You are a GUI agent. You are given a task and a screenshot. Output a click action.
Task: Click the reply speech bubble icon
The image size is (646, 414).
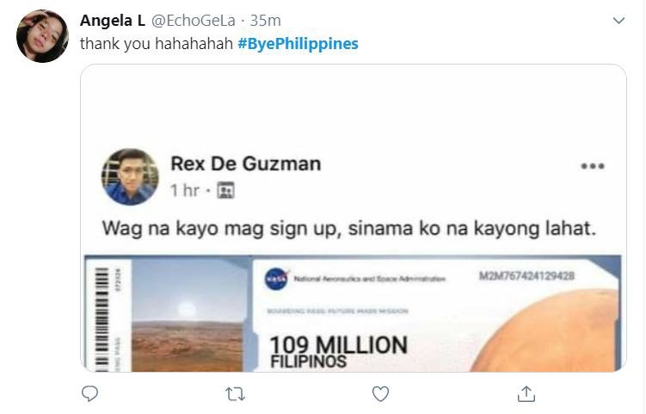coord(89,394)
